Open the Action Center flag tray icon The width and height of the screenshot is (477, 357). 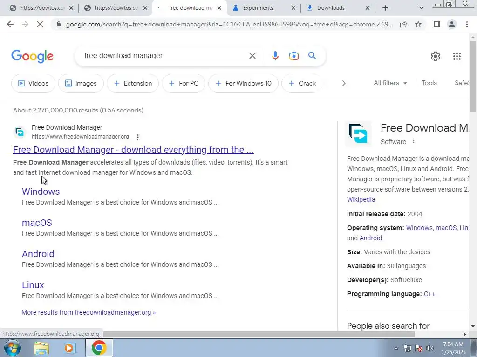click(x=419, y=349)
